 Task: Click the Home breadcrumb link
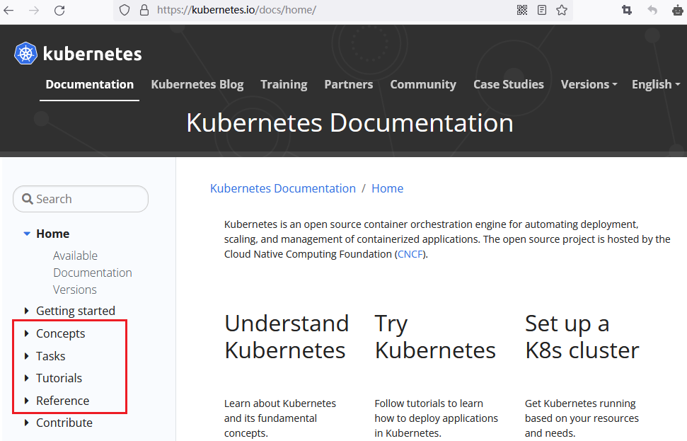(387, 188)
